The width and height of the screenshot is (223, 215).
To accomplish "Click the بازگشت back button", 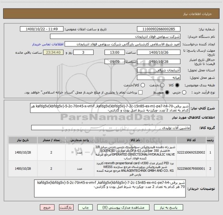I will tap(66, 208).
